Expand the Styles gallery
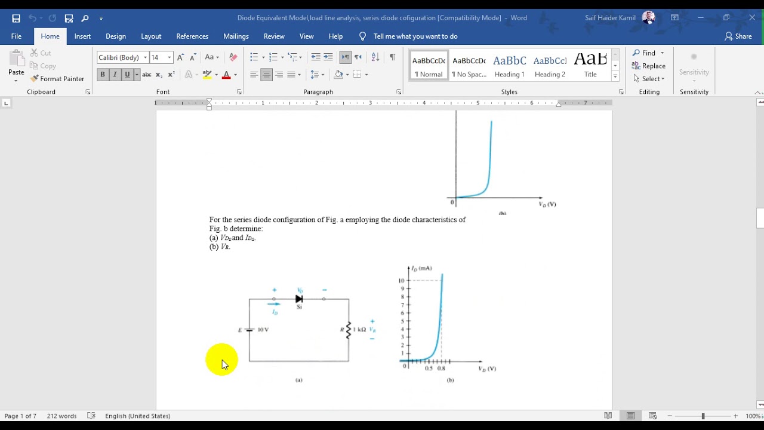 (615, 76)
